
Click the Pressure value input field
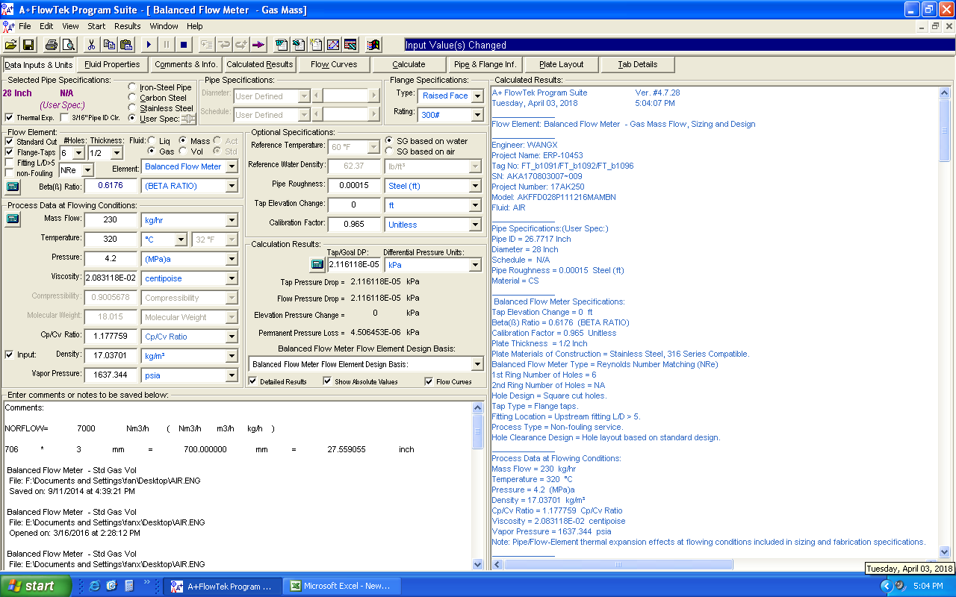111,259
